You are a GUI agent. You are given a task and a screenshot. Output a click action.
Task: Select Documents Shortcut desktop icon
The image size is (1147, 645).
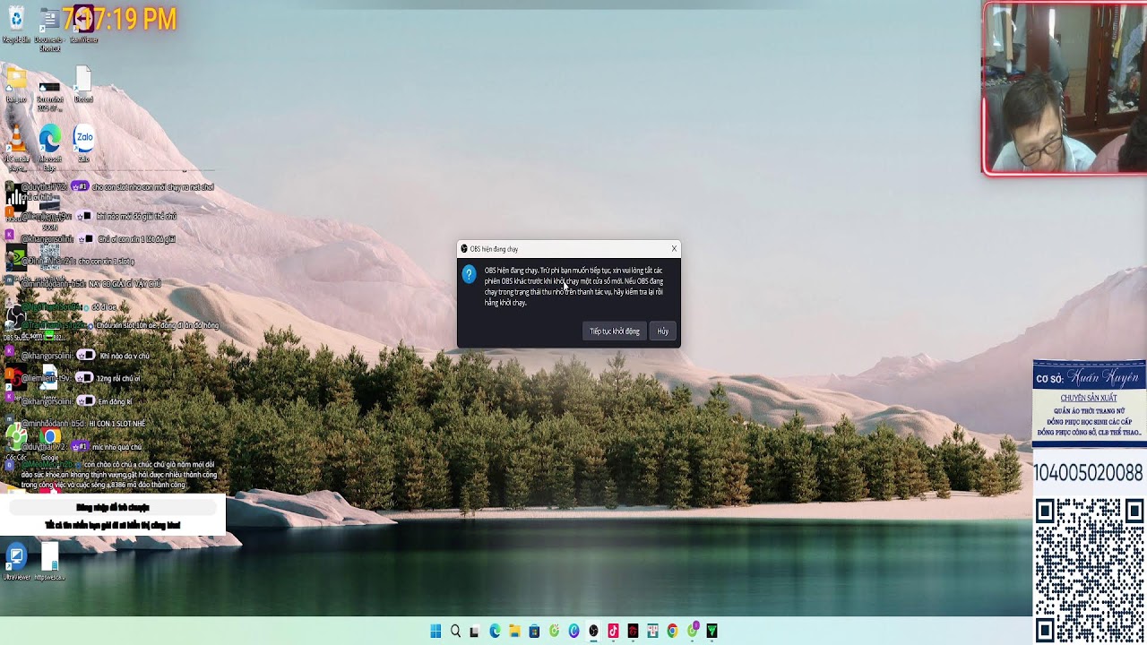pos(50,29)
